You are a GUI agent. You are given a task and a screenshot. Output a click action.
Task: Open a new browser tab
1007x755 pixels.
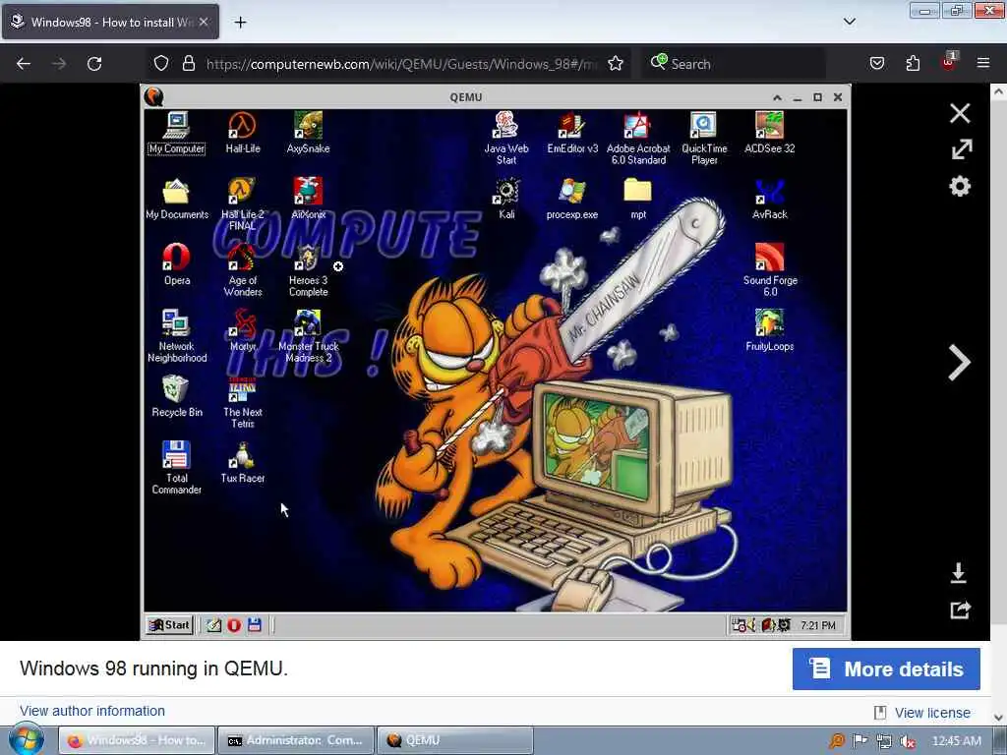click(x=240, y=23)
